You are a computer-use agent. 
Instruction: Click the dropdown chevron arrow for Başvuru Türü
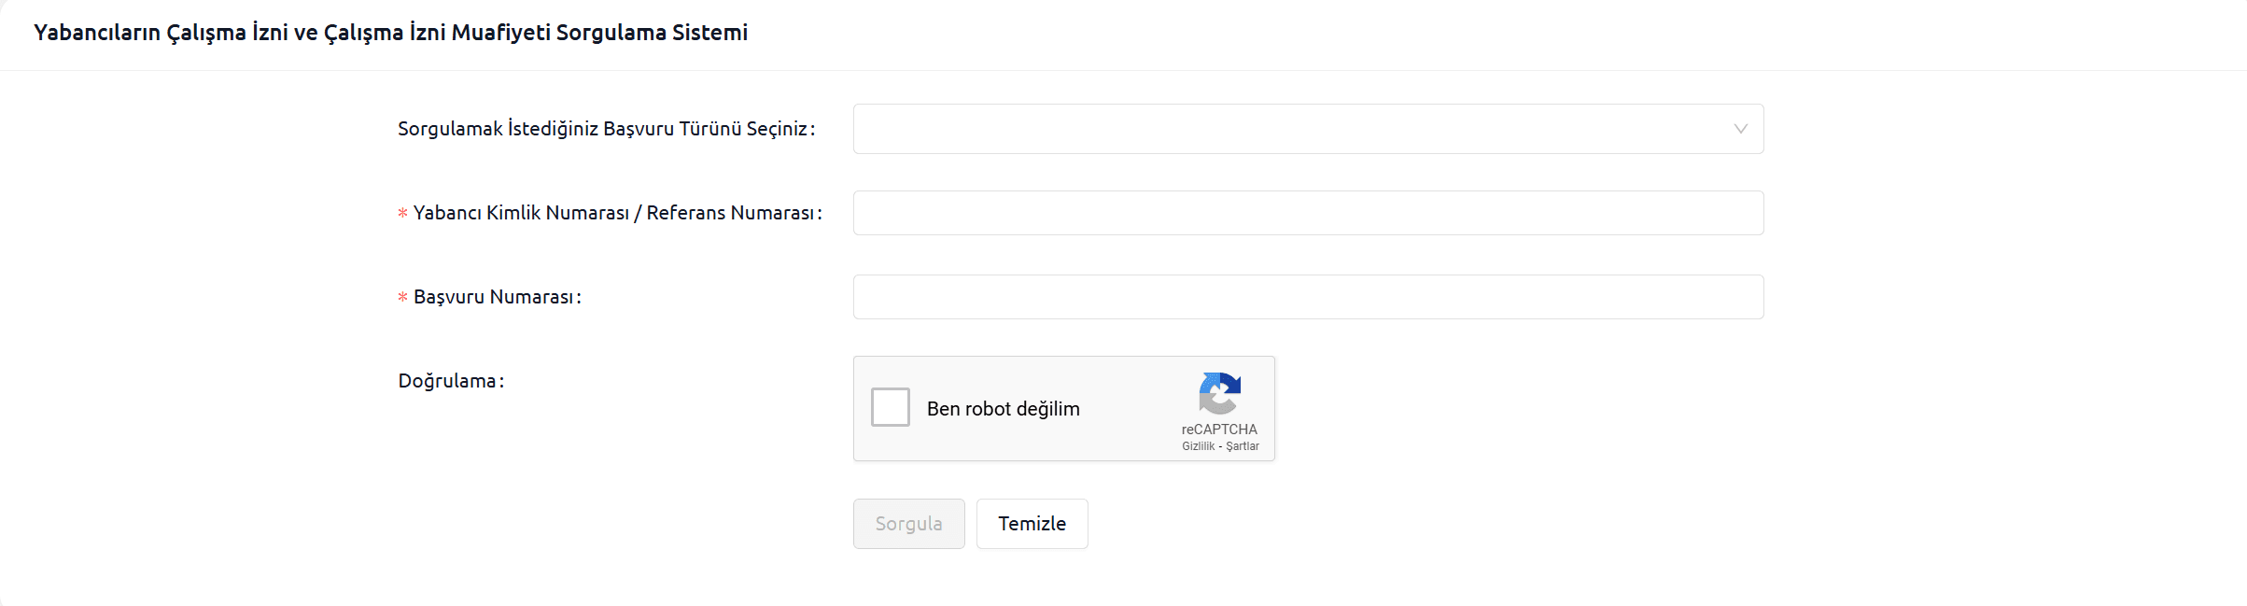click(1740, 129)
